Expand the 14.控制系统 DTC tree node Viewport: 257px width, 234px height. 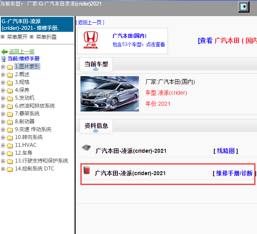[x=3, y=169]
